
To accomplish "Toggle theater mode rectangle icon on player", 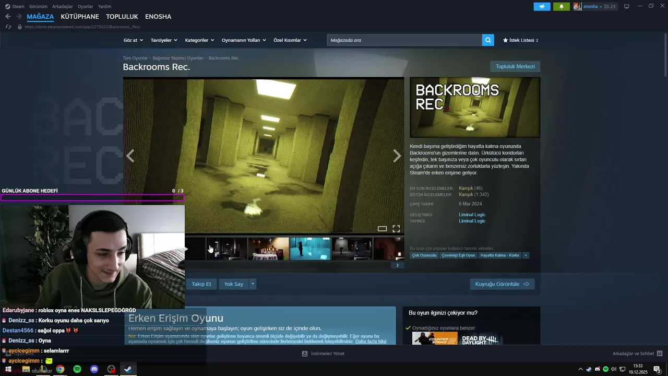I will (382, 229).
